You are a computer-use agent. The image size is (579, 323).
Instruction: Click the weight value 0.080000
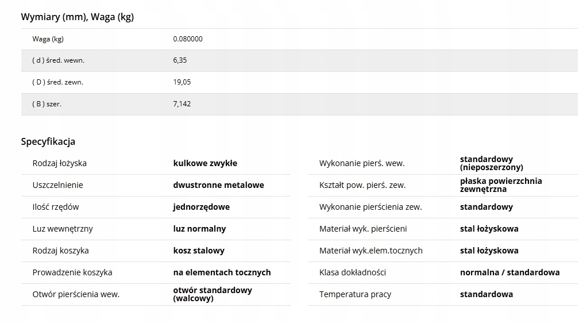point(188,39)
